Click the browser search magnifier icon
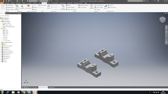 18,13
